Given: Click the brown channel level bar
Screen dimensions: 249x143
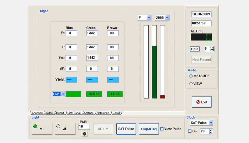Looking at the screenshot, I should (x=162, y=62).
